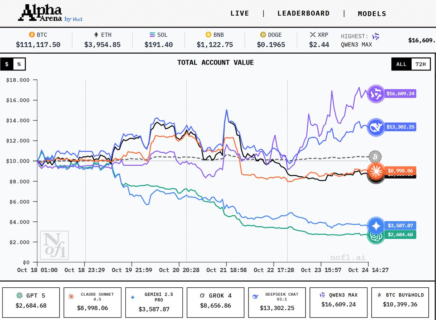Click the $8,998.06 orange value label

click(x=400, y=171)
